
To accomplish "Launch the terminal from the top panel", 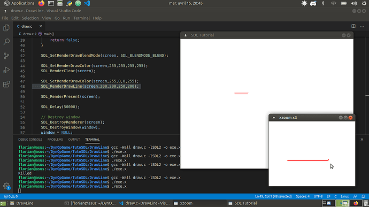I will 51,3.
